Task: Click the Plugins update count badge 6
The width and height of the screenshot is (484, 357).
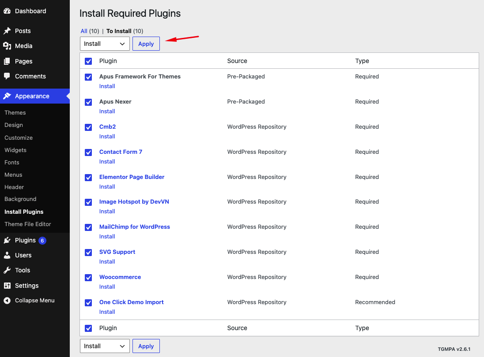Action: coord(42,241)
